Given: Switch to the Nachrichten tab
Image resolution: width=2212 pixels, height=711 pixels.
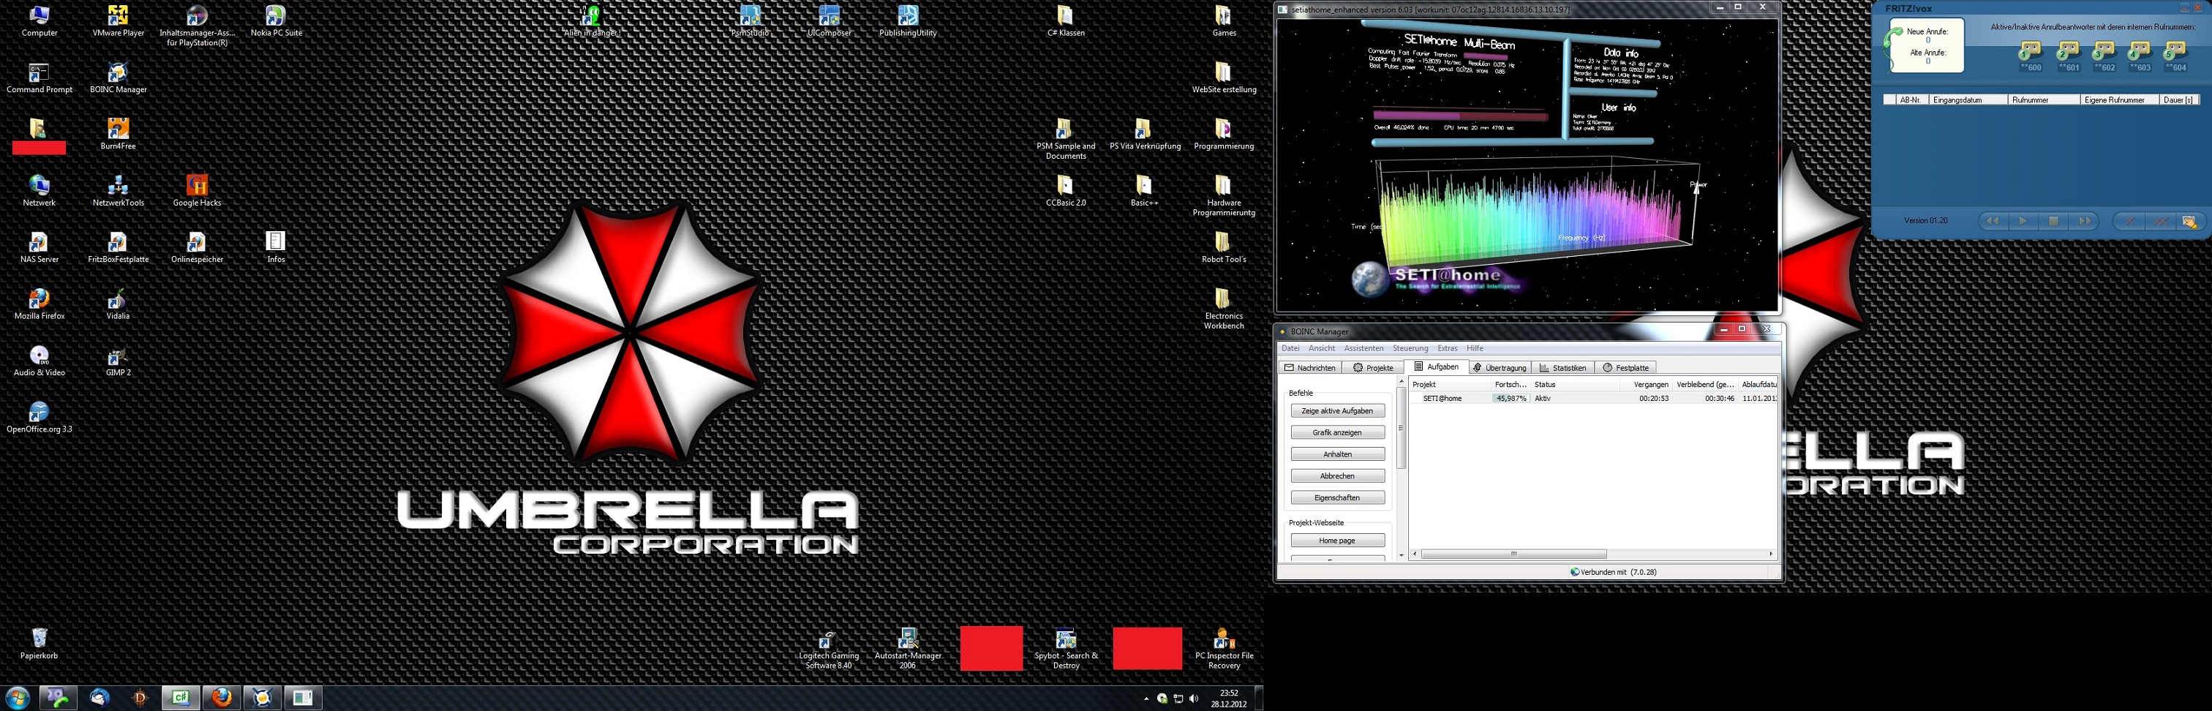Looking at the screenshot, I should click(x=1309, y=367).
